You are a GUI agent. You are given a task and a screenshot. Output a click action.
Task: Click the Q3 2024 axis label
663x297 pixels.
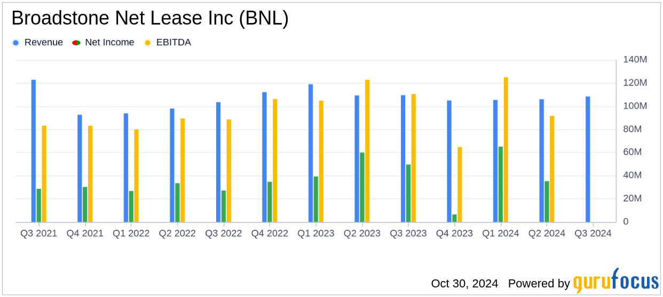pyautogui.click(x=593, y=234)
